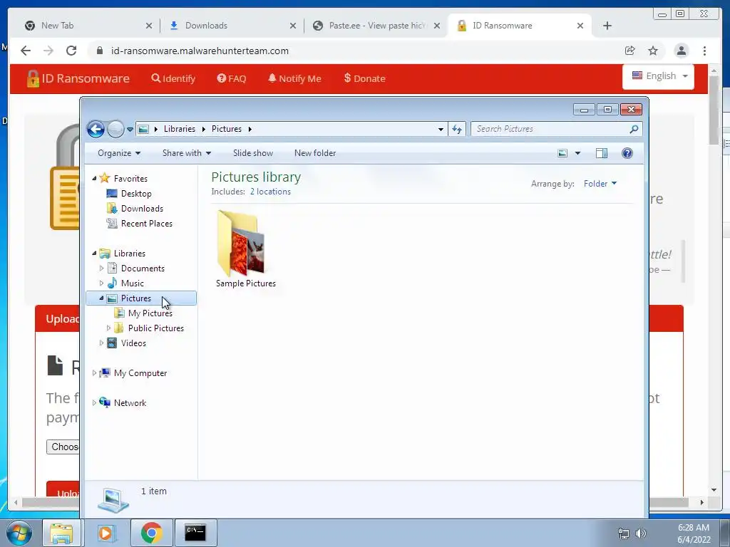730x547 pixels.
Task: Collapse the Pictures library node
Action: pyautogui.click(x=101, y=298)
